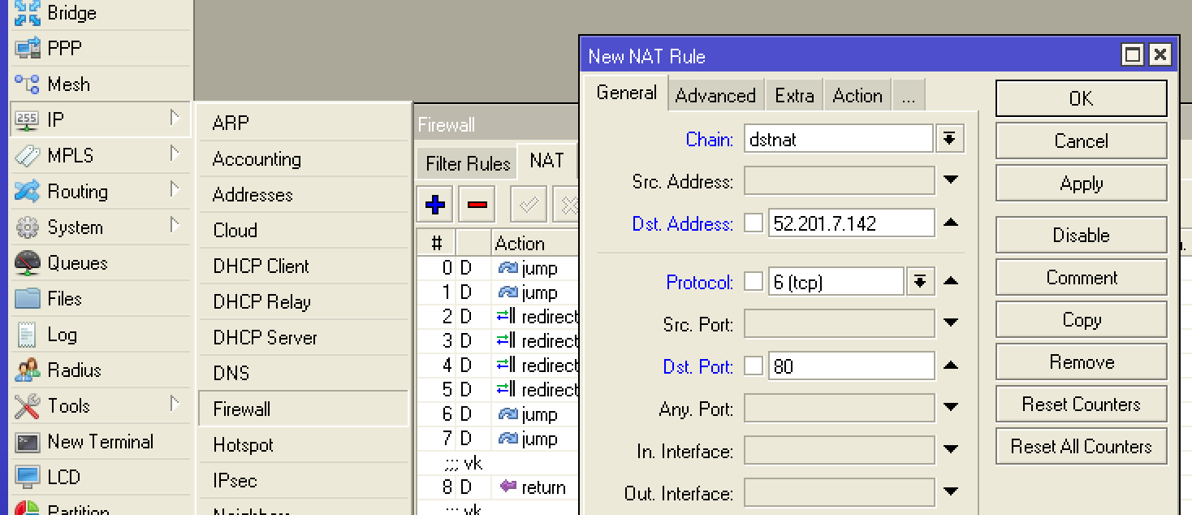The width and height of the screenshot is (1192, 515).
Task: Click redirect icon in rule row 2
Action: pos(507,317)
